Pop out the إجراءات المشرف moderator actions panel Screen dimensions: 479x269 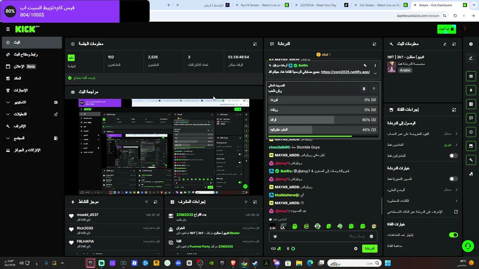(255, 202)
